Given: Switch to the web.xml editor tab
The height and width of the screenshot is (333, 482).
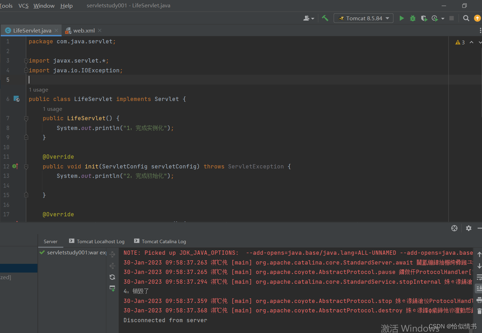Looking at the screenshot, I should (x=84, y=30).
